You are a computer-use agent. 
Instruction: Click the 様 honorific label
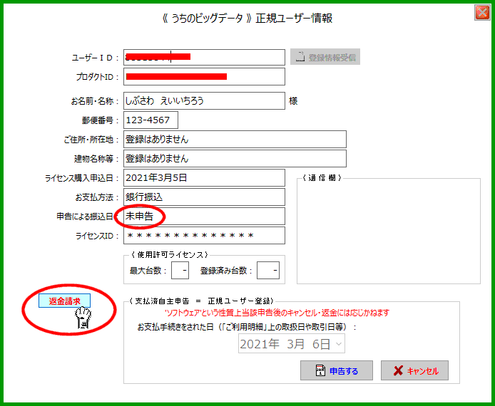click(x=293, y=101)
